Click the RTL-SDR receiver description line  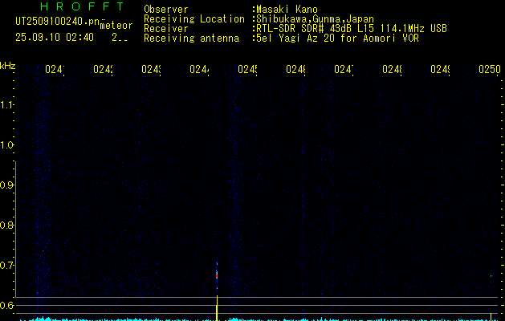coord(352,29)
